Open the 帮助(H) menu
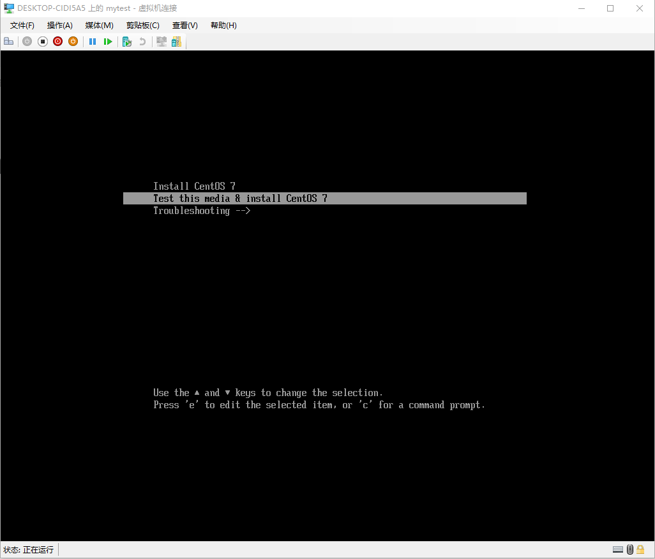Viewport: 655px width, 559px height. [x=223, y=26]
